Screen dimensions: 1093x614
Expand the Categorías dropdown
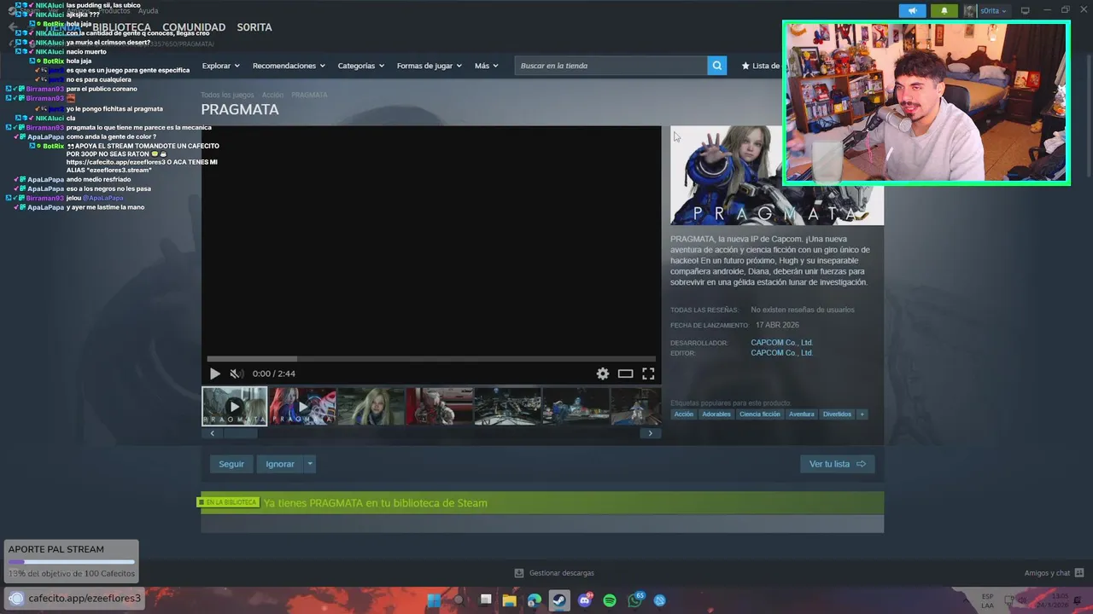click(360, 66)
